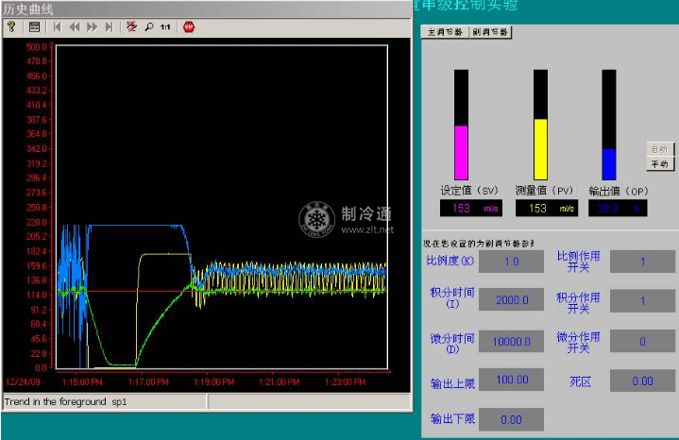Click the help question mark icon
The image size is (679, 440).
point(11,27)
